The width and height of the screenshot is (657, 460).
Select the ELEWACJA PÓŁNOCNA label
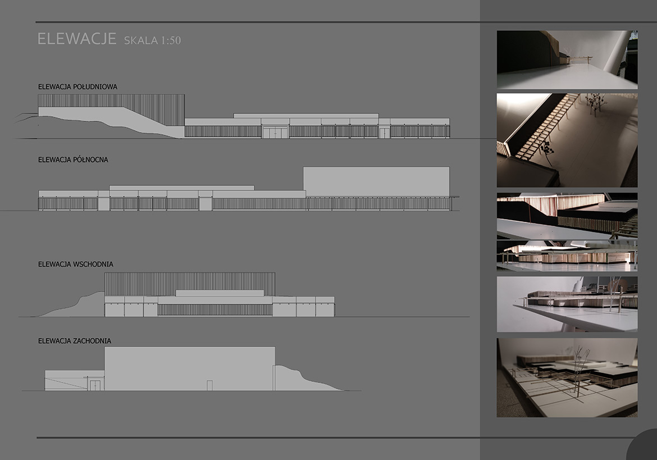[x=73, y=160]
